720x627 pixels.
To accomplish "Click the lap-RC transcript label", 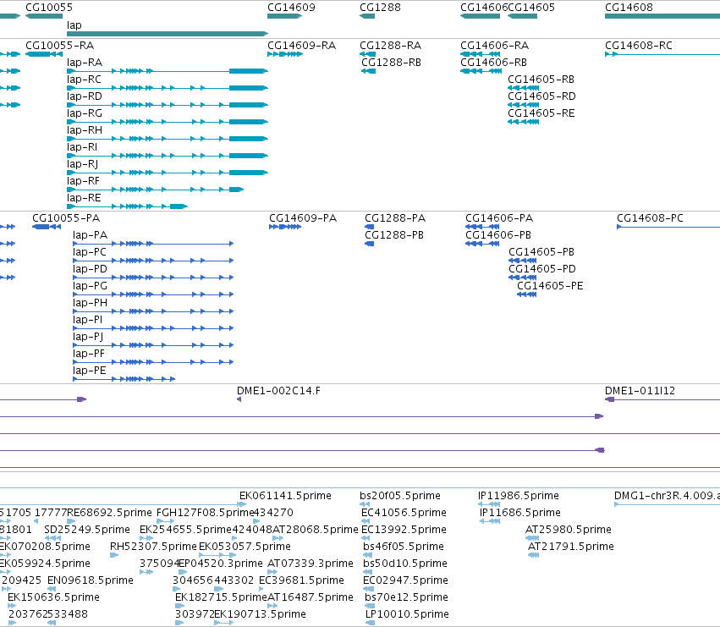I will pyautogui.click(x=84, y=80).
